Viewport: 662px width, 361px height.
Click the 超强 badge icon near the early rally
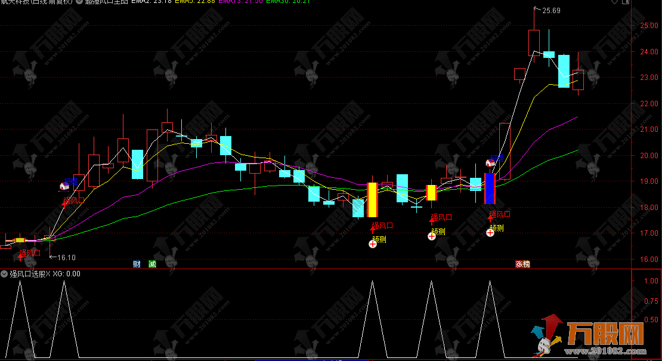[64, 186]
